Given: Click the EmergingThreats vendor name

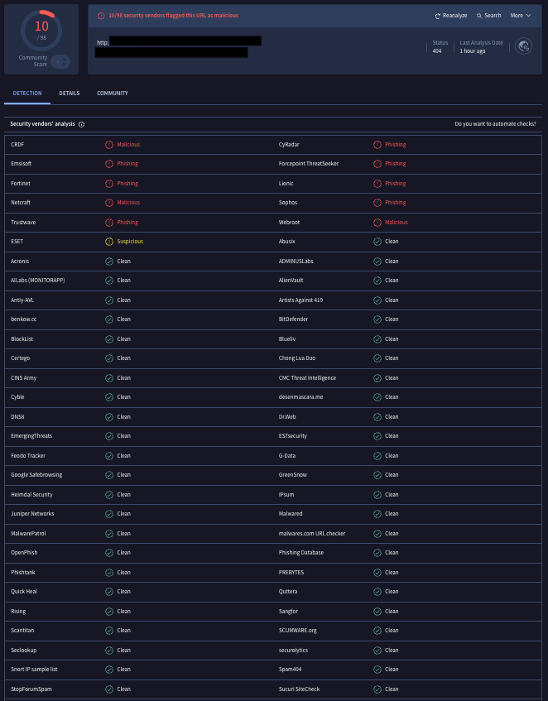Looking at the screenshot, I should click(31, 436).
